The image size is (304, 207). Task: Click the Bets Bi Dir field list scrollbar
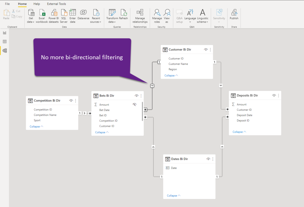click(142, 111)
